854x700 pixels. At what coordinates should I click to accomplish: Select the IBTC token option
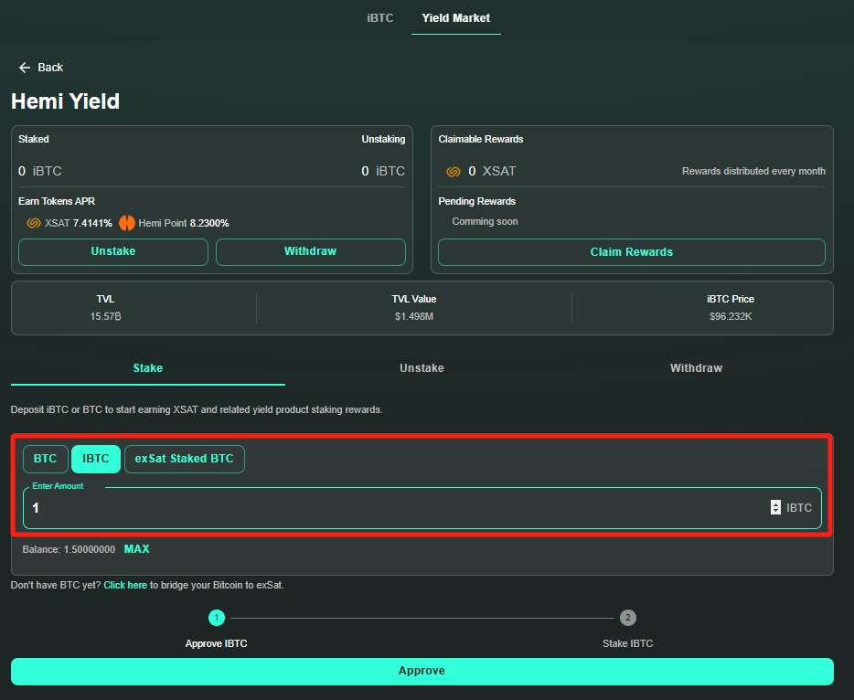[x=96, y=459]
